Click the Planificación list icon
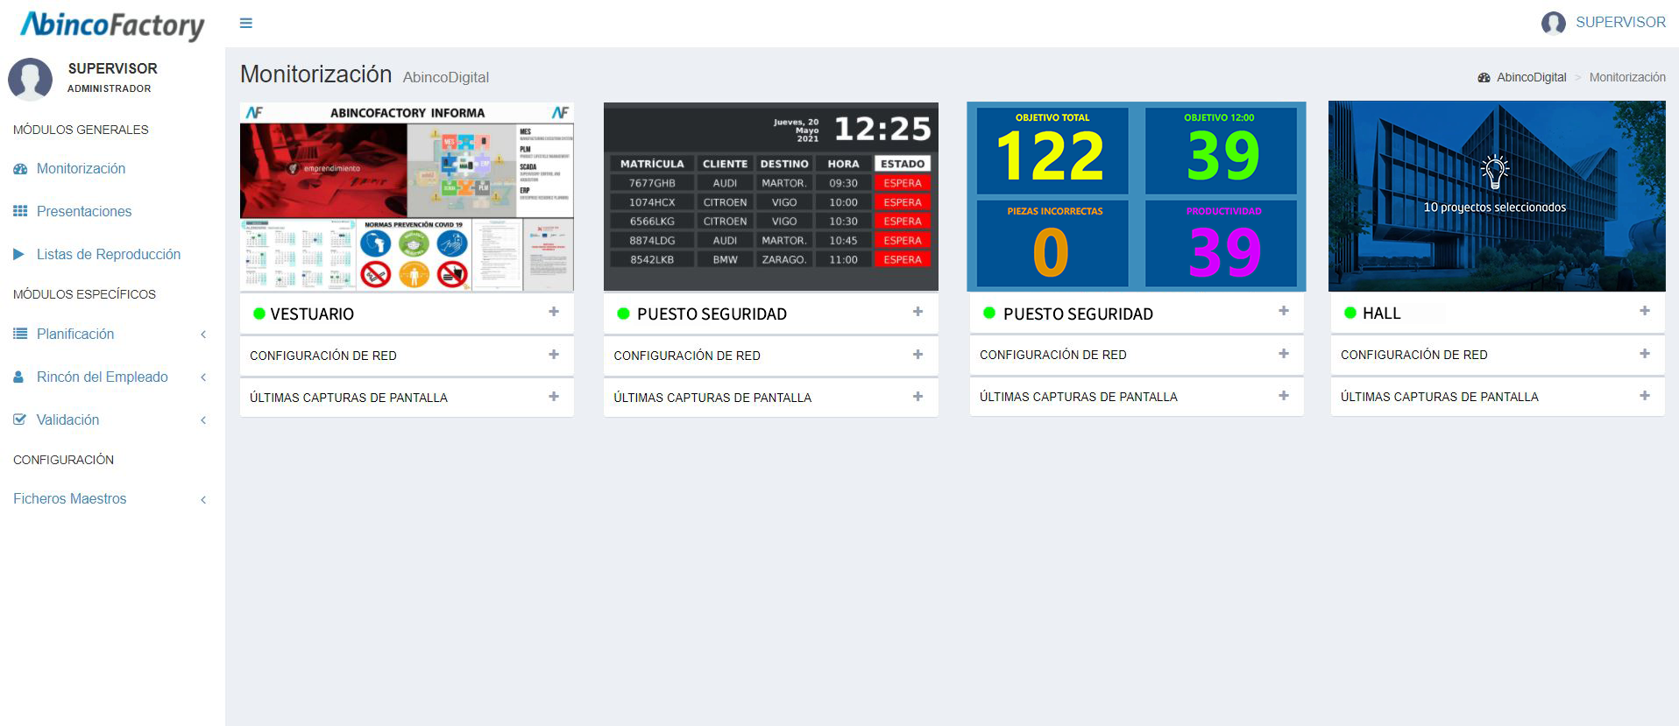The height and width of the screenshot is (726, 1679). (20, 334)
